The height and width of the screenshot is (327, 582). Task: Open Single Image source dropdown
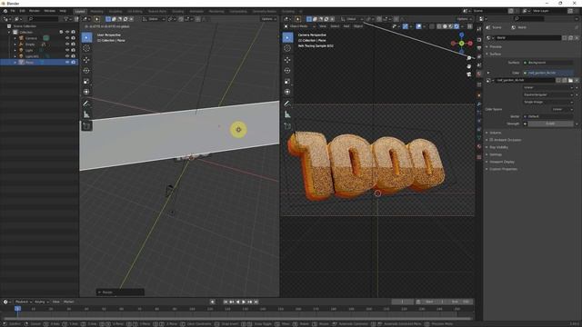(x=547, y=102)
